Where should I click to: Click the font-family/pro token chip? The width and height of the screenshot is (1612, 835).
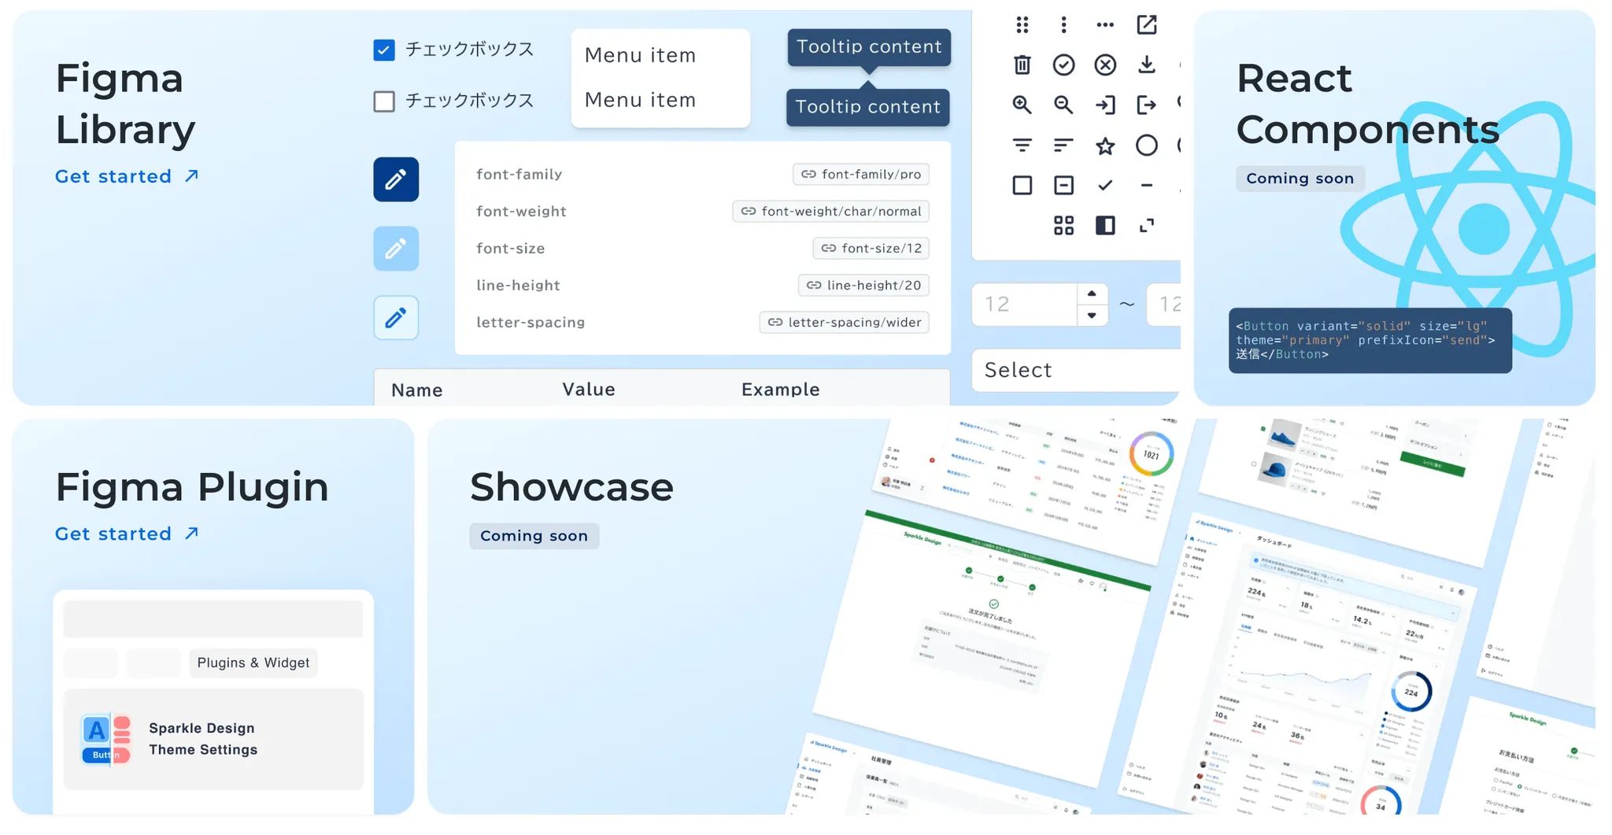click(x=861, y=174)
